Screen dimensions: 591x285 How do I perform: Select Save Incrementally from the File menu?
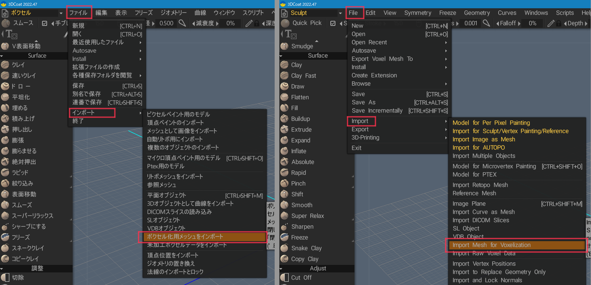(399, 110)
